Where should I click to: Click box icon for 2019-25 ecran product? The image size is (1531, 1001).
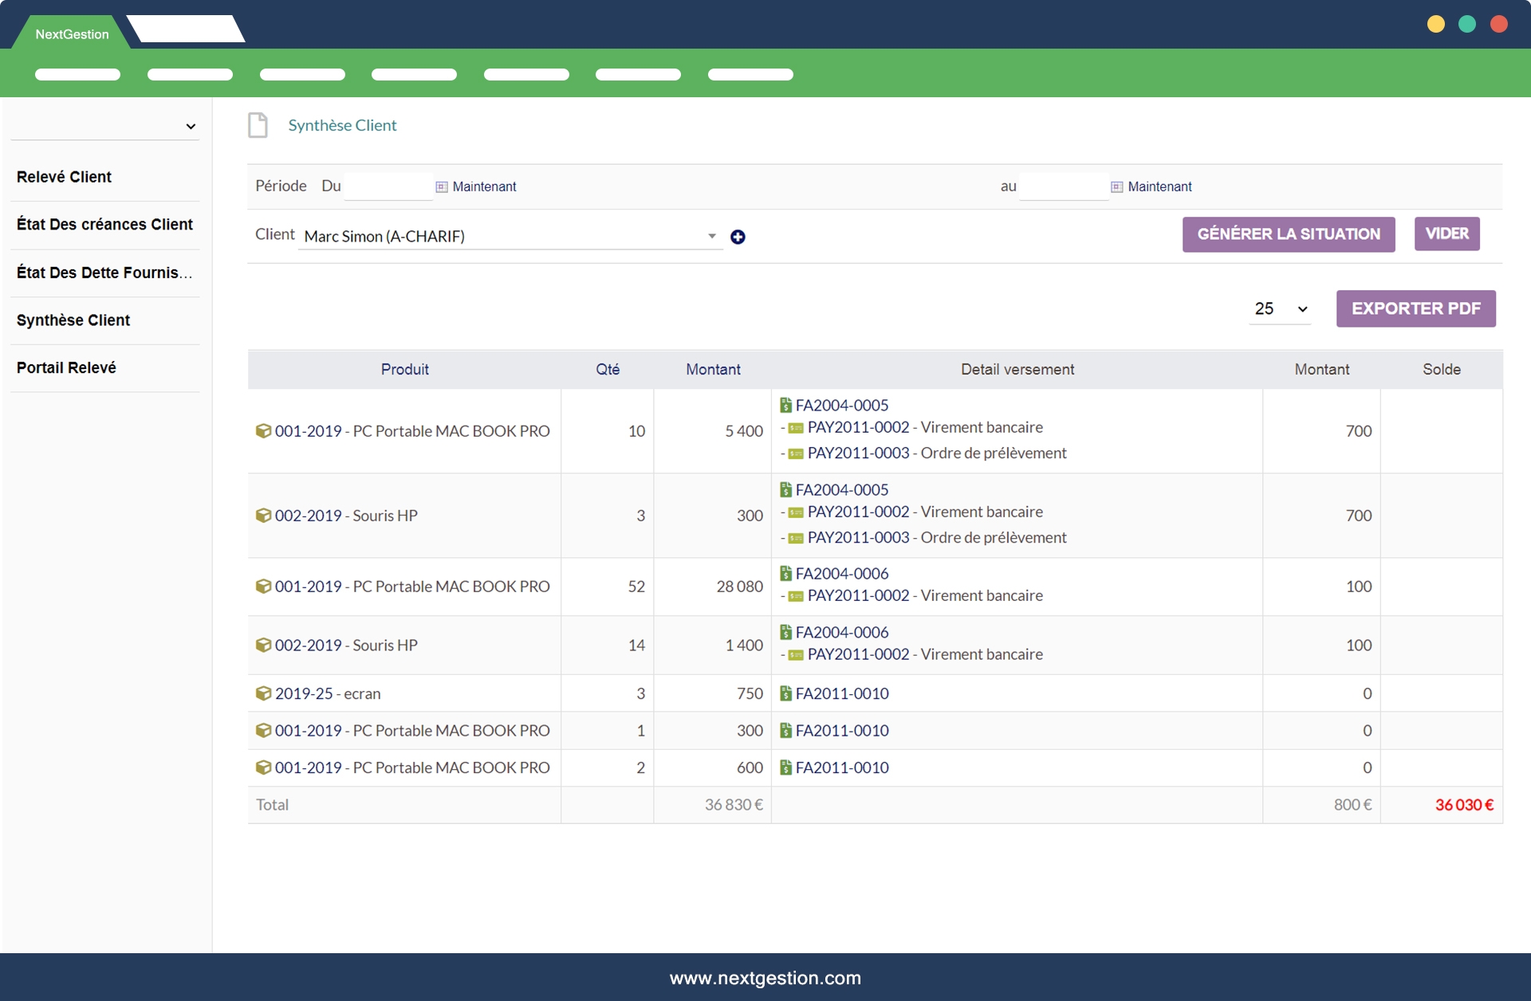263,693
